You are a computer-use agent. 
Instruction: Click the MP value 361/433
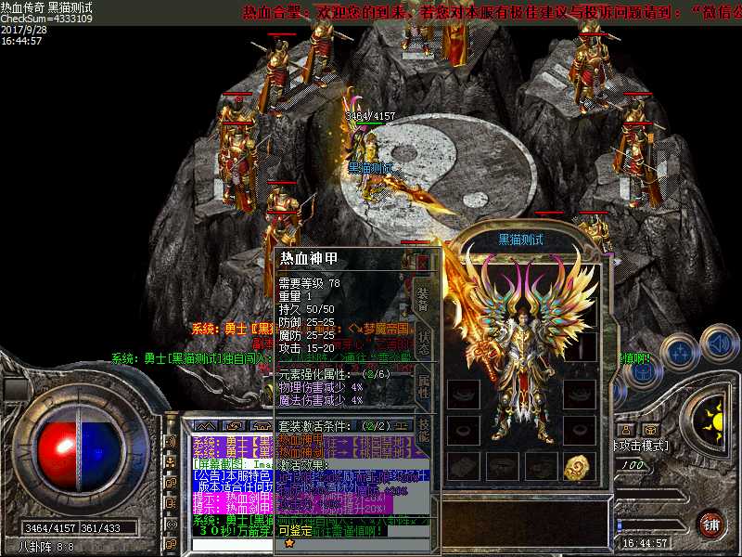click(x=101, y=527)
